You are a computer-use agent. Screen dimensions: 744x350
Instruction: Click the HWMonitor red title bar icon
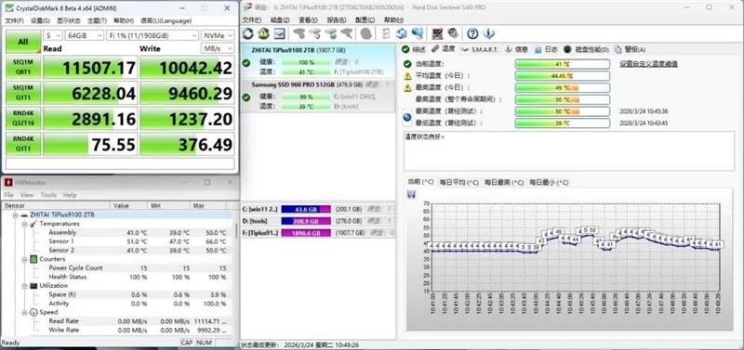click(x=8, y=182)
